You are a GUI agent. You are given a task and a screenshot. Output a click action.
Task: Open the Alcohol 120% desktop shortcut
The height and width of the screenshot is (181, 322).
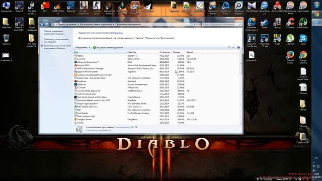click(x=277, y=7)
